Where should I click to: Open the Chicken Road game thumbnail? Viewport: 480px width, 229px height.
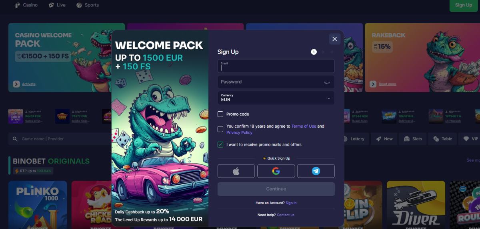[92, 205]
